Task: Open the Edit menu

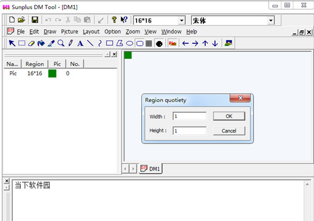Action: (34, 32)
